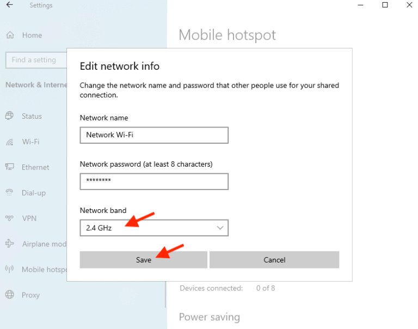The image size is (418, 329).
Task: Click the Ethernet monitor icon
Action: point(9,167)
